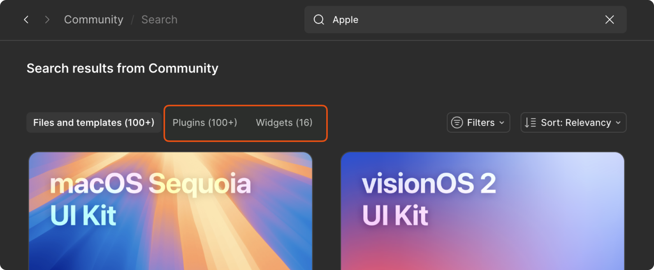654x270 pixels.
Task: Click the search magnifier icon
Action: [x=319, y=19]
